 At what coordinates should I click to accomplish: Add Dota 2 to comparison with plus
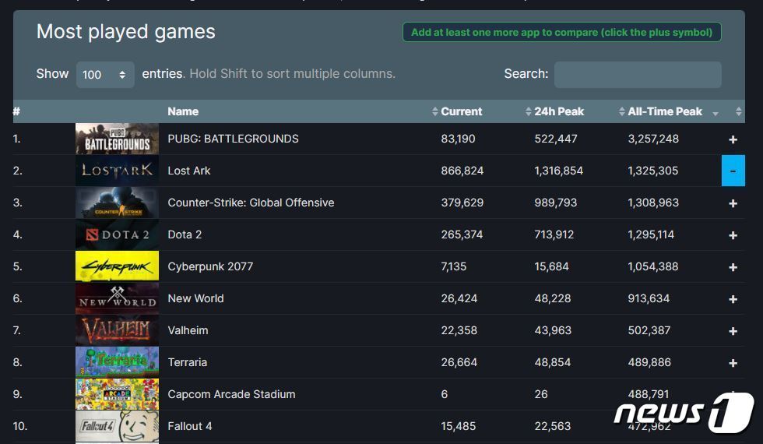pos(733,235)
